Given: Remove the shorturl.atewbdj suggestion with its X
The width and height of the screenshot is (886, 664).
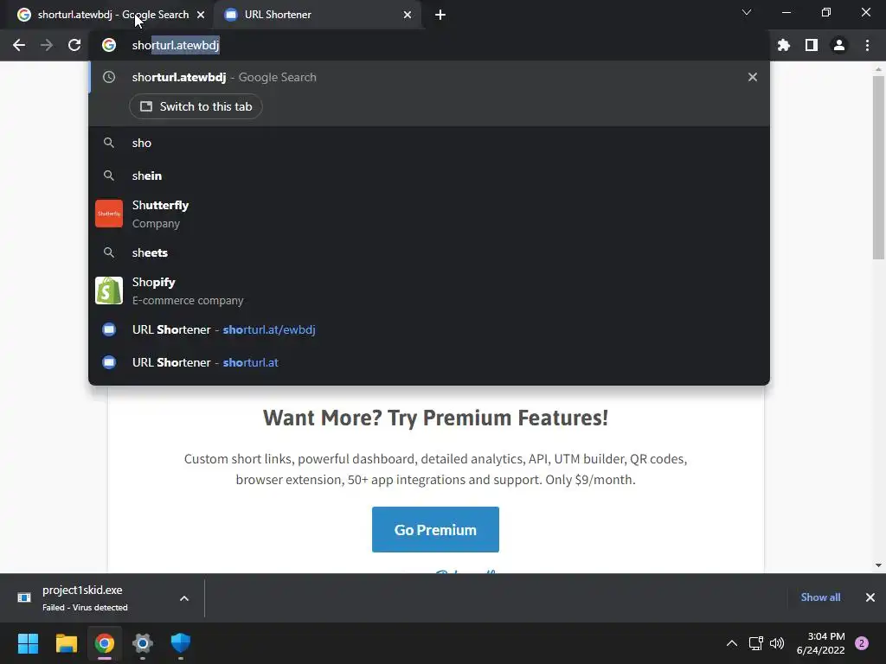Looking at the screenshot, I should coord(753,77).
